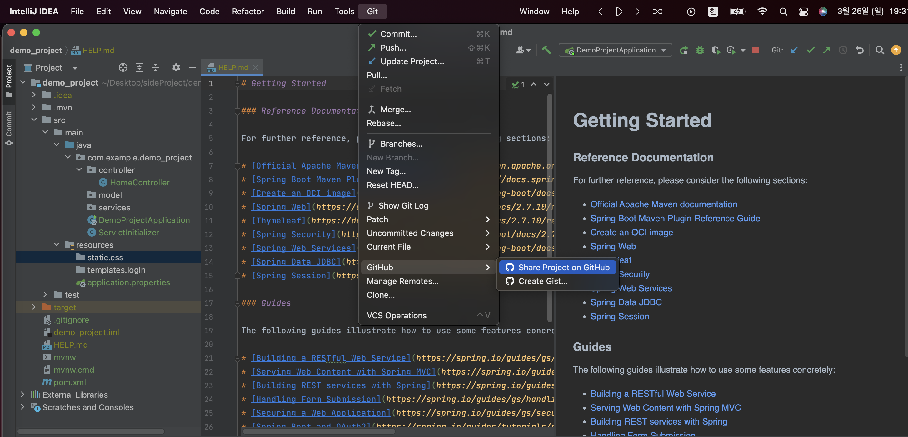Click the Select Opened File crosshair icon
908x437 pixels.
pyautogui.click(x=123, y=67)
